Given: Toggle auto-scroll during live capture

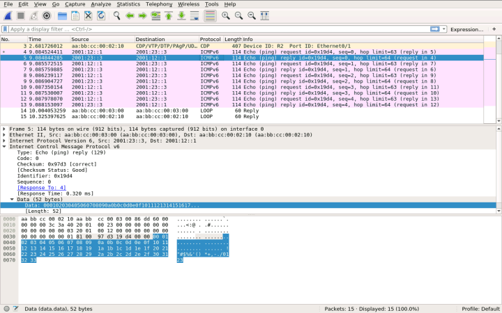Looking at the screenshot, I should tap(195, 15).
